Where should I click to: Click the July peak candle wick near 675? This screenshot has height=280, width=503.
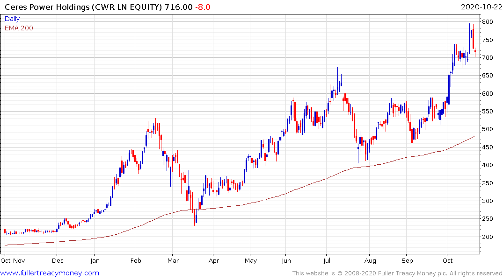point(337,80)
